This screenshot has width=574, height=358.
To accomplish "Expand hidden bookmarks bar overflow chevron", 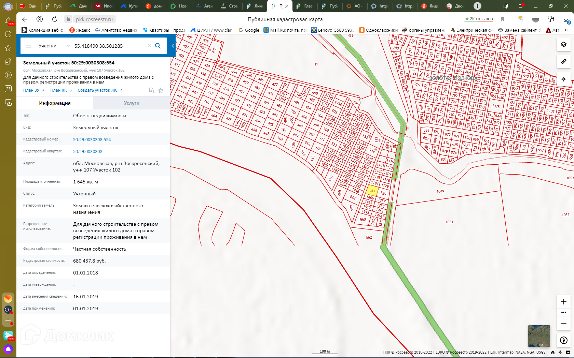I will click(566, 30).
